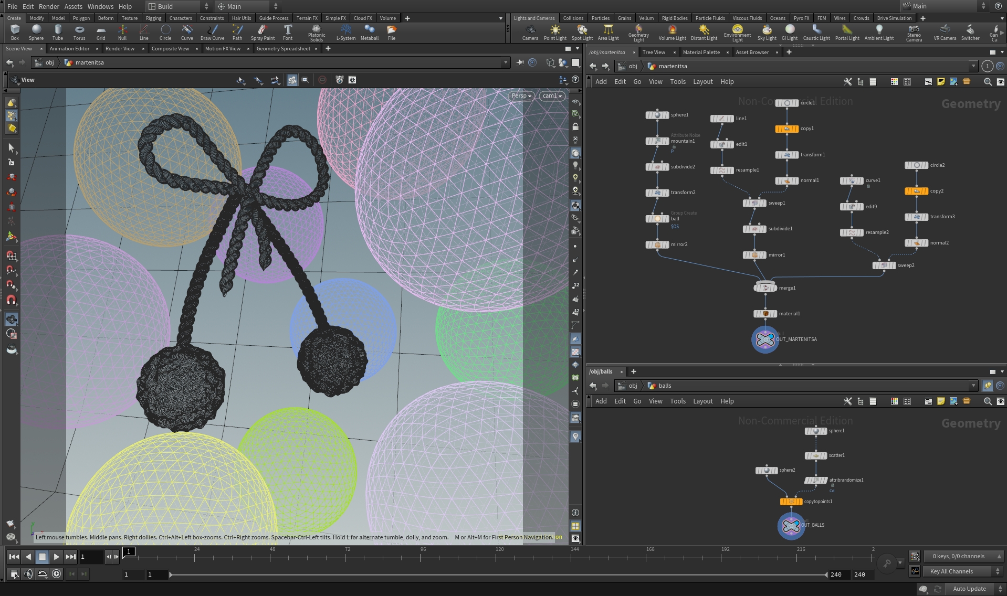Click the OUT_BALLS null node
The image size is (1007, 596).
pos(791,525)
